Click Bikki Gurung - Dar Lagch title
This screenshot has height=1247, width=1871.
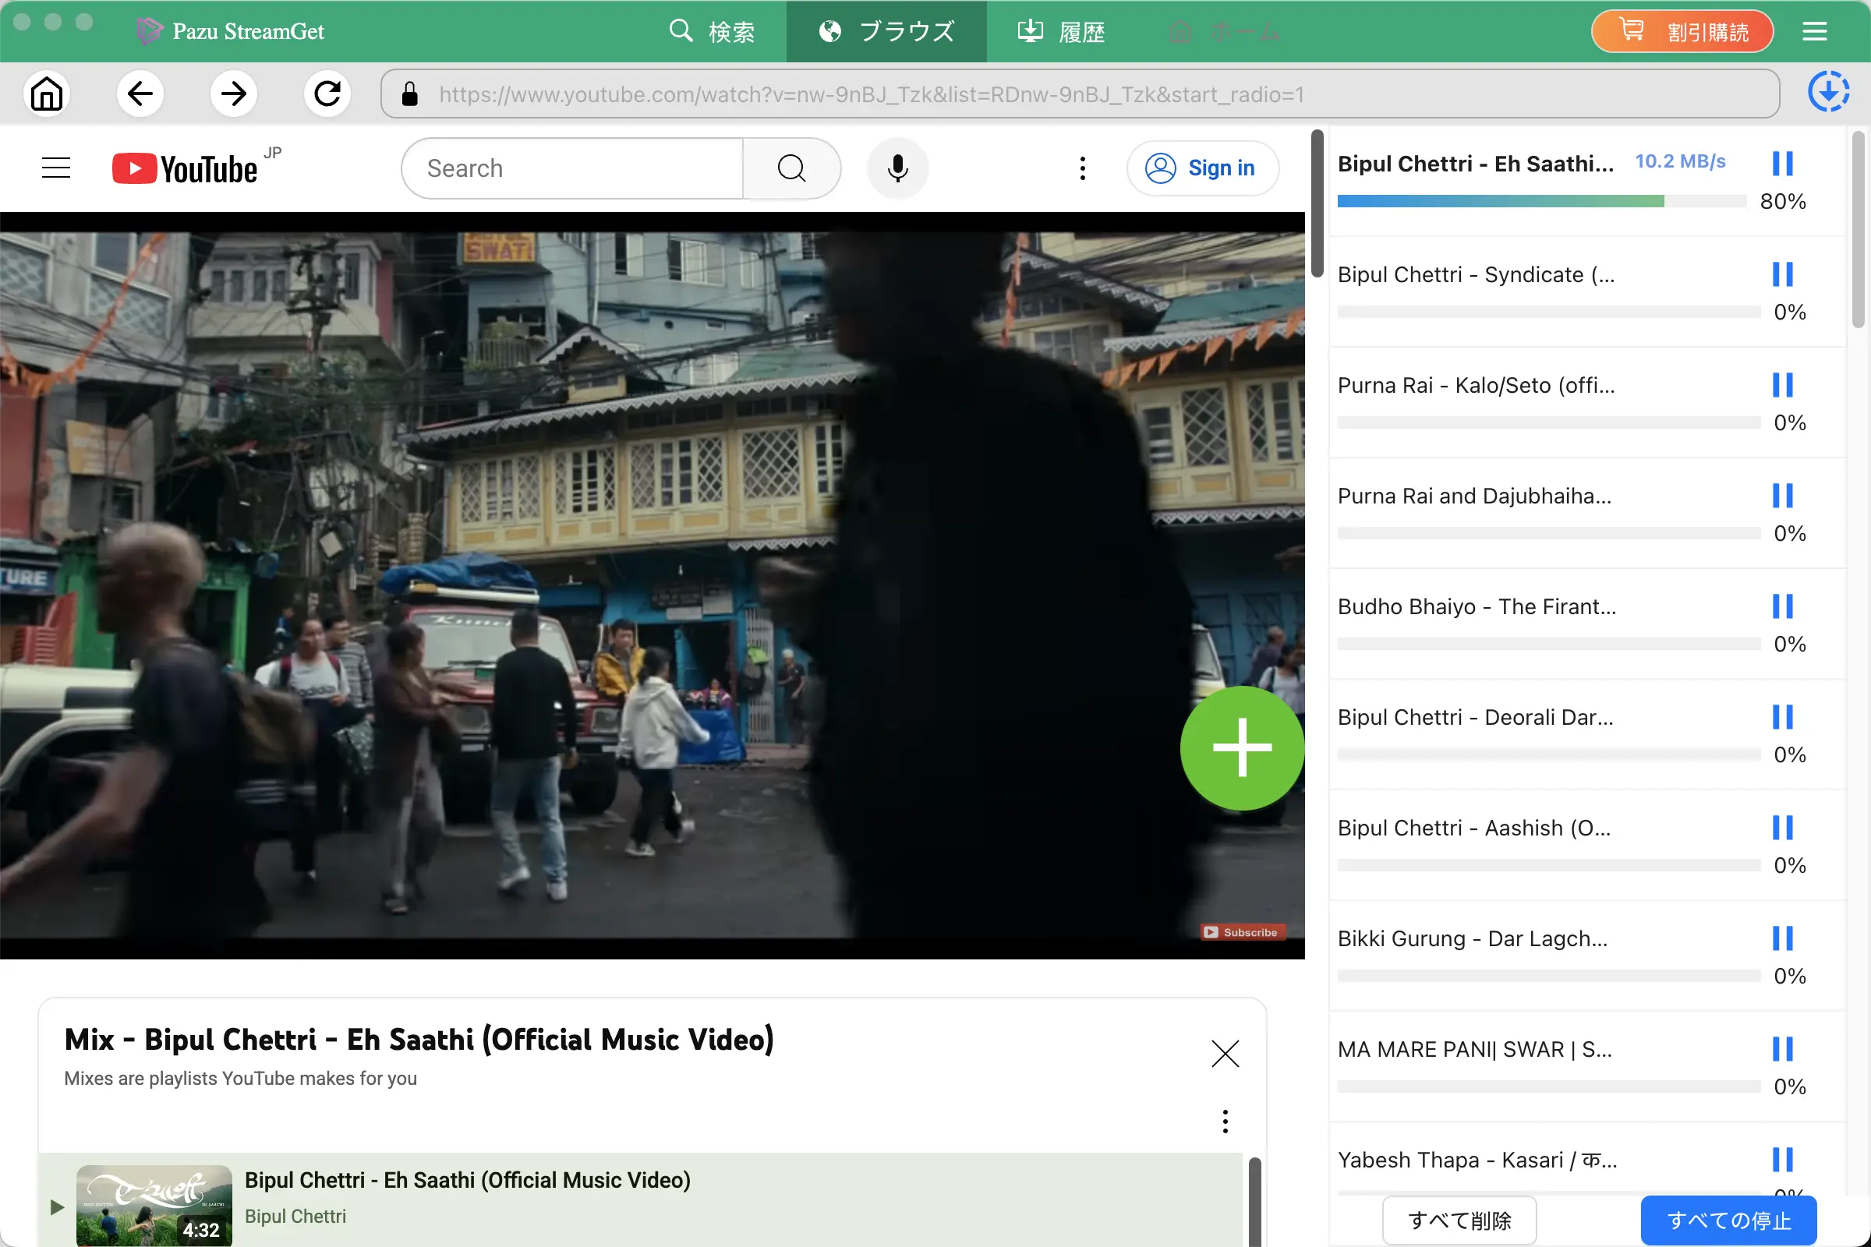point(1472,938)
